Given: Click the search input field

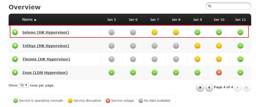Looking at the screenshot, I should [230, 6].
